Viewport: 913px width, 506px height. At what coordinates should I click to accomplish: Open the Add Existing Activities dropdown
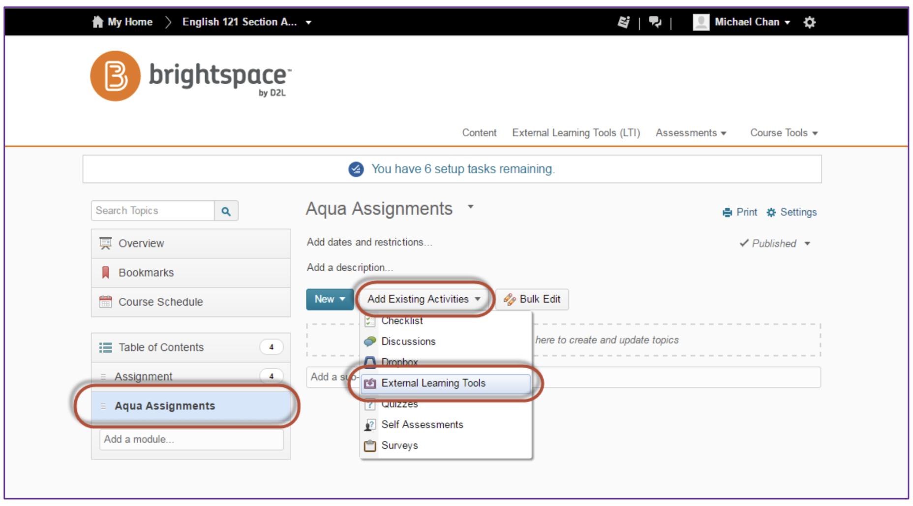coord(424,299)
